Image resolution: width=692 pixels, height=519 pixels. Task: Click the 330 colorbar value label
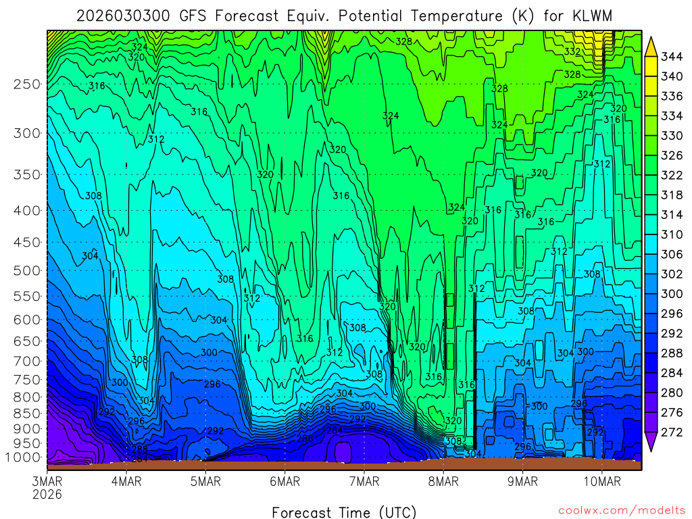[x=672, y=135]
